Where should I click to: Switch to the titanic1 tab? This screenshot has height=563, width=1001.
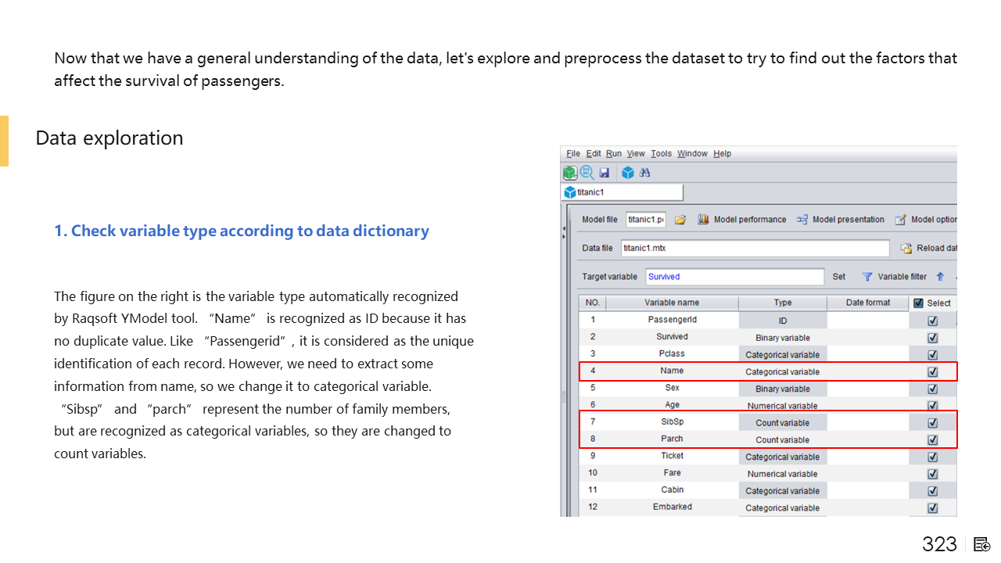[x=590, y=192]
